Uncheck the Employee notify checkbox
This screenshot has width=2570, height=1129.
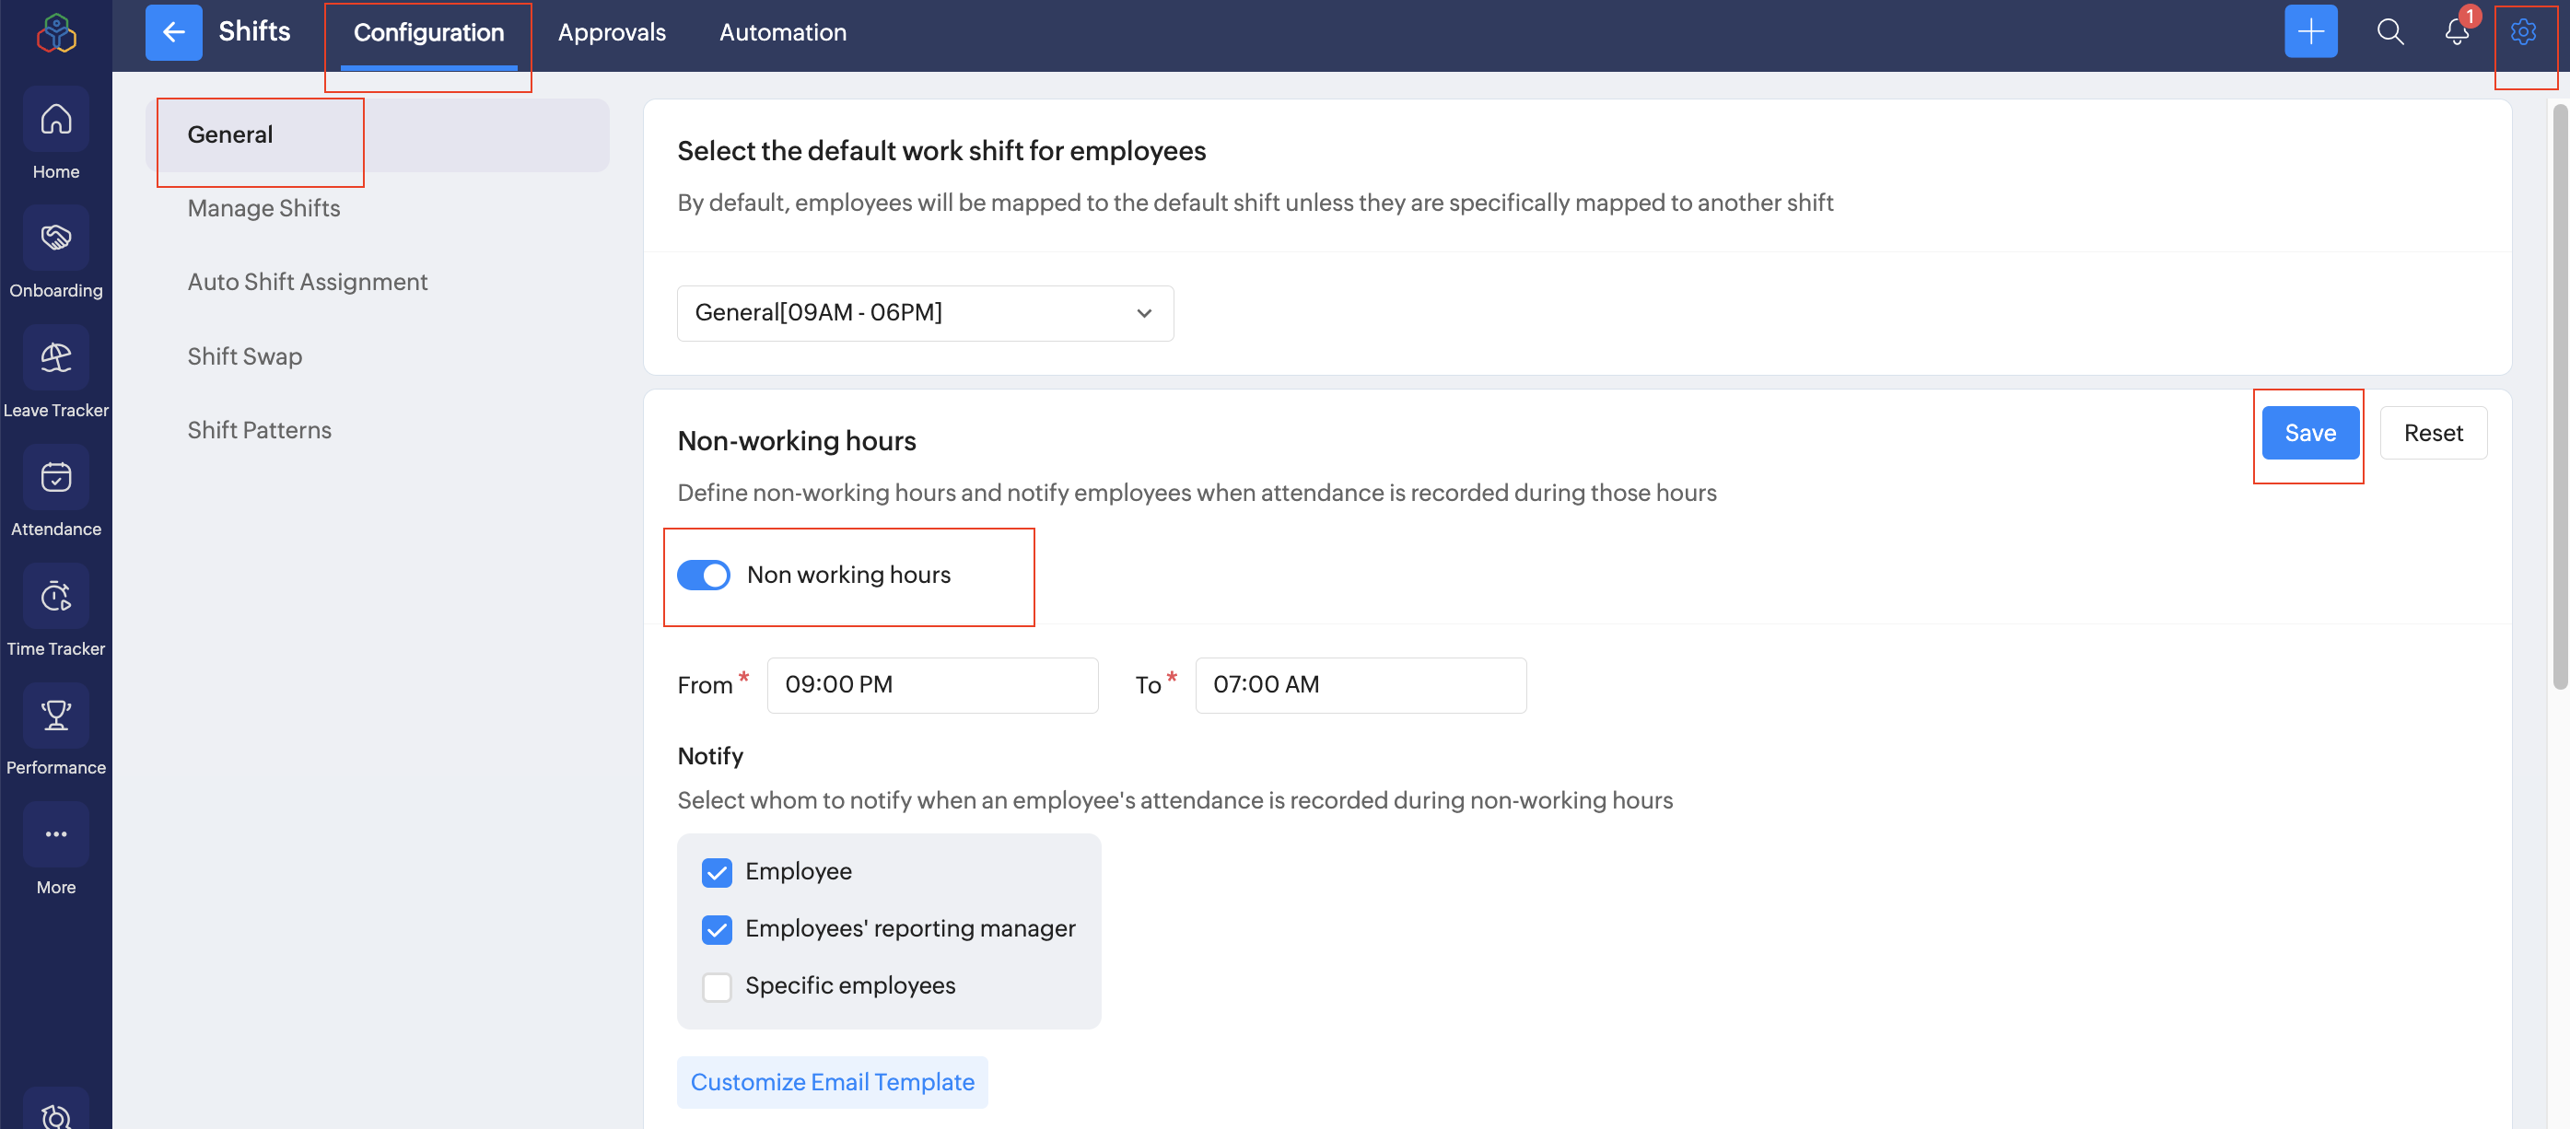coord(717,873)
